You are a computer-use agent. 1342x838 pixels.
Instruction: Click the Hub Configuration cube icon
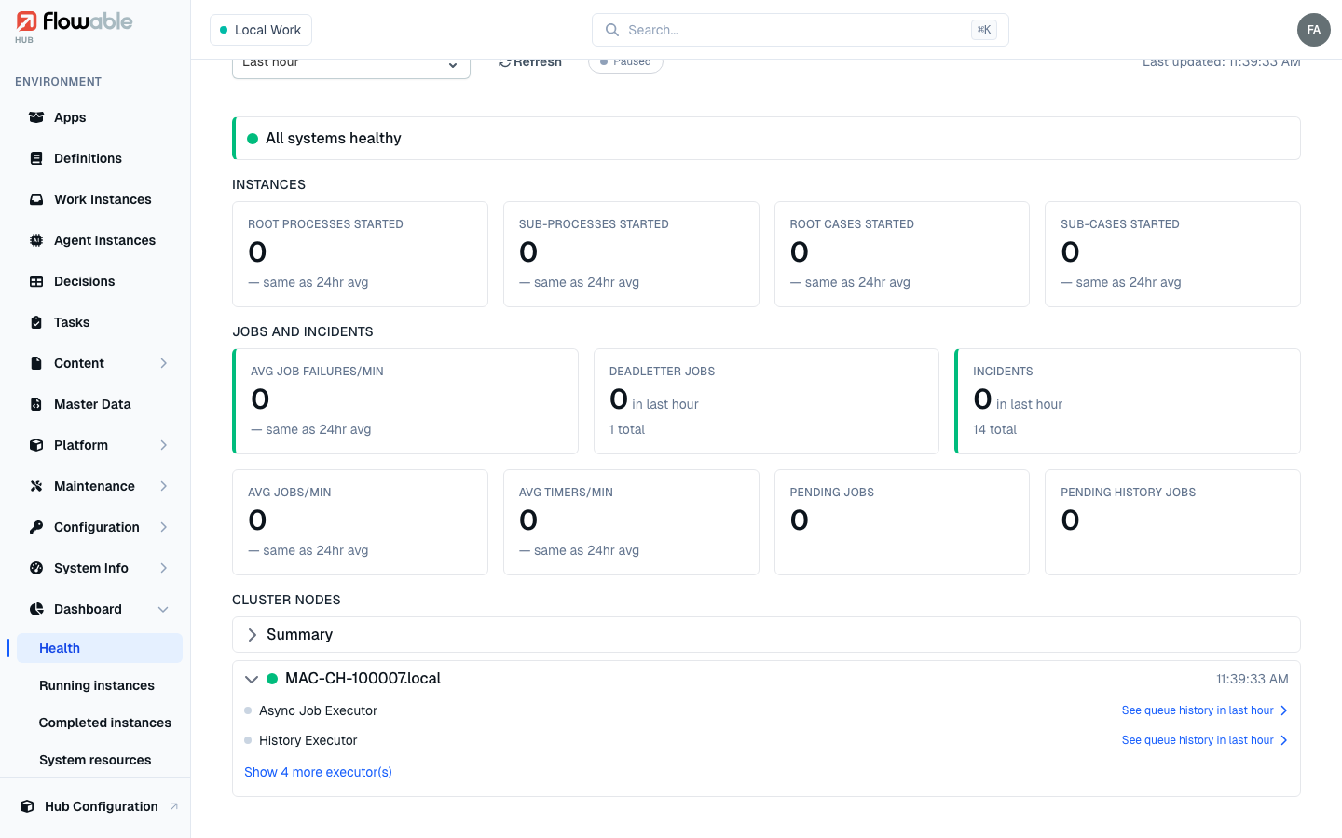pos(27,806)
